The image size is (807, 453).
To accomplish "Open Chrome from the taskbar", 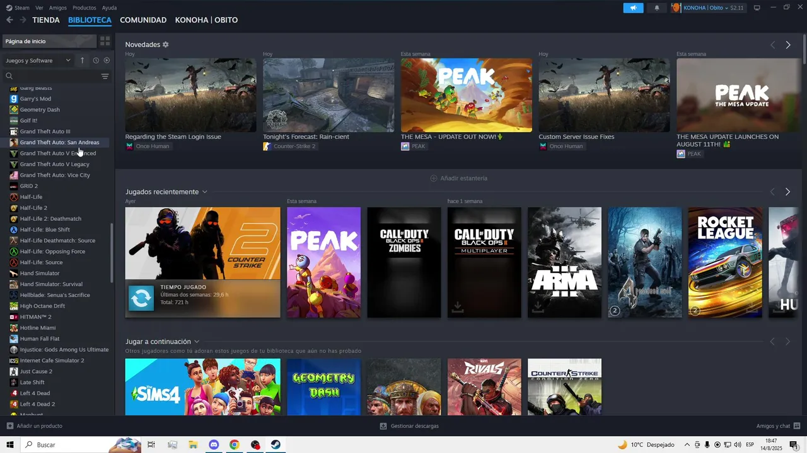I will (235, 445).
